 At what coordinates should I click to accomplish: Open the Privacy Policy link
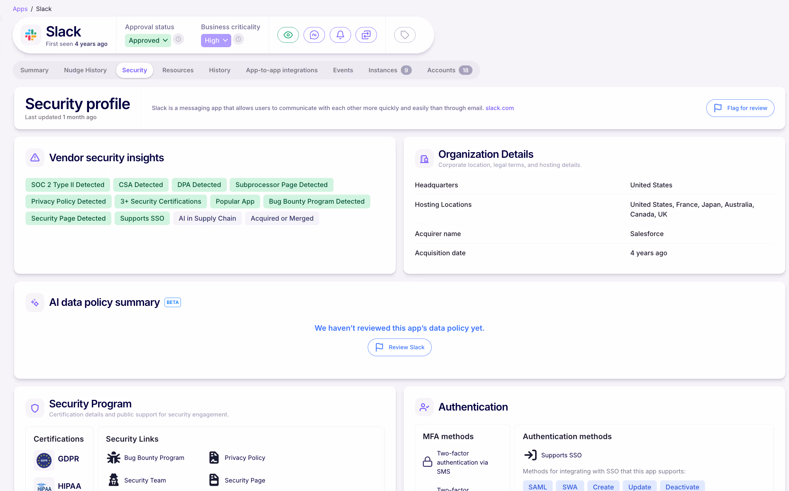click(245, 458)
